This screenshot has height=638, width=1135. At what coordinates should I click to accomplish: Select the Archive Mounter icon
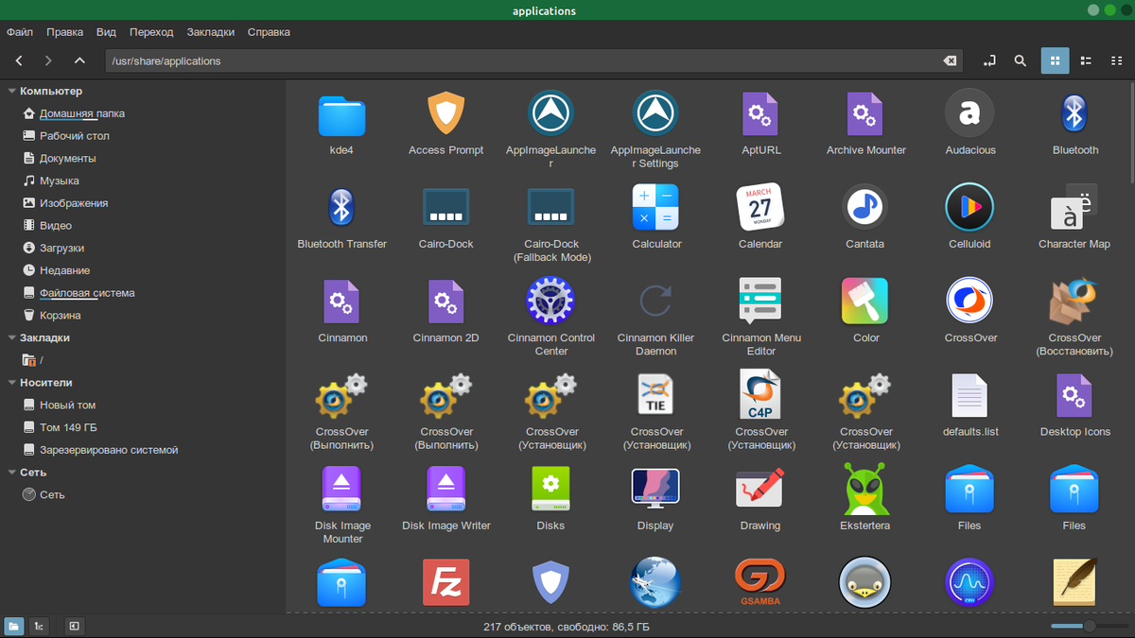[x=864, y=114]
